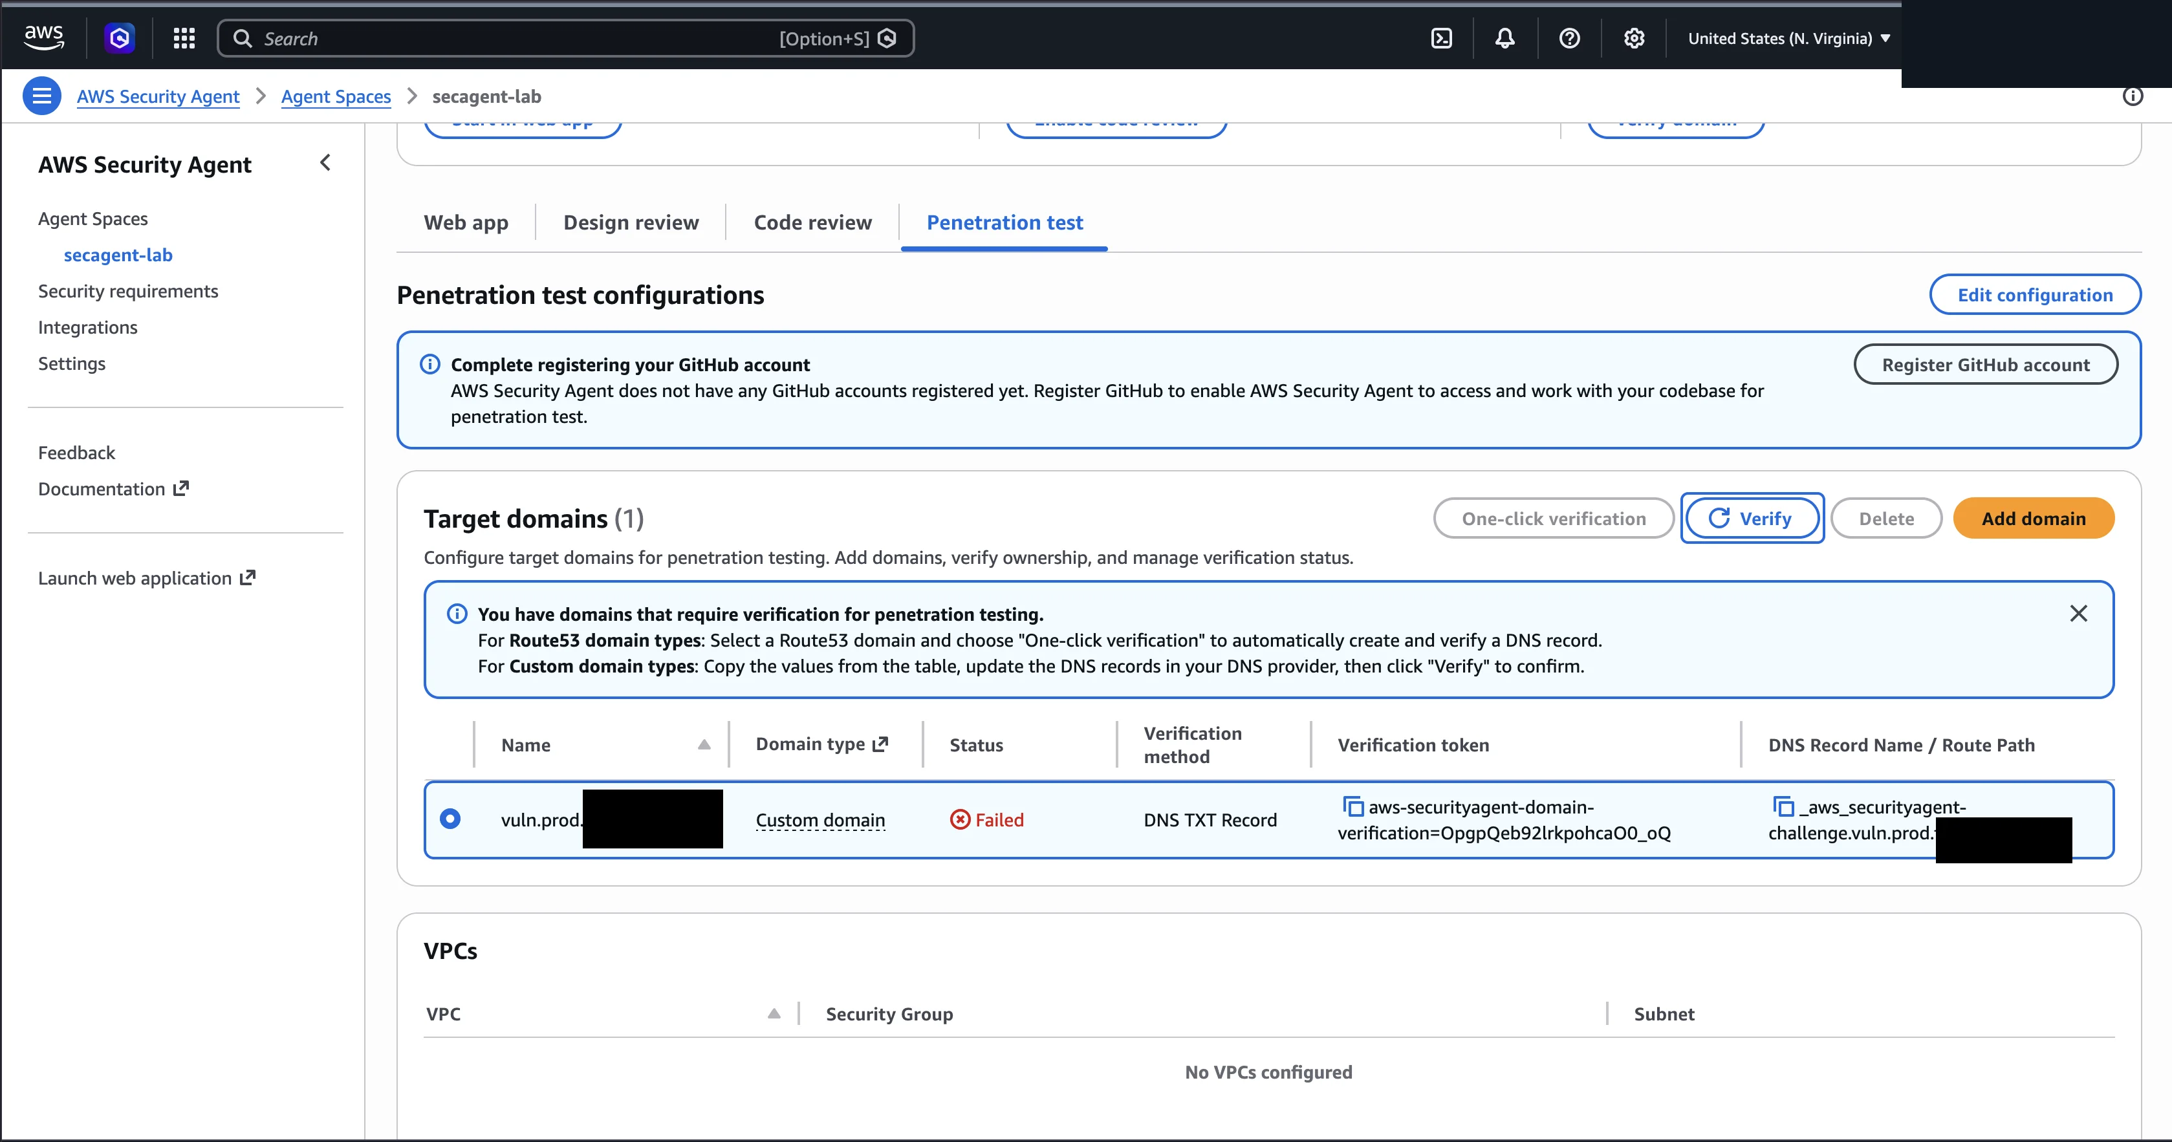Screen dimensions: 2172x1142
Task: Open the Documentation external link
Action: [x=113, y=489]
